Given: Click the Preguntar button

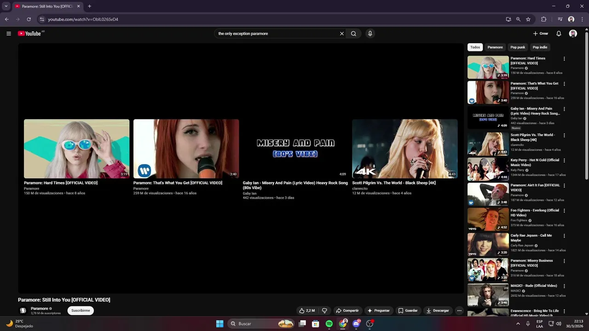Looking at the screenshot, I should (x=378, y=311).
